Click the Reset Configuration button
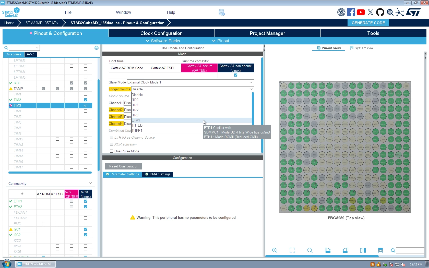This screenshot has width=429, height=268. click(124, 166)
